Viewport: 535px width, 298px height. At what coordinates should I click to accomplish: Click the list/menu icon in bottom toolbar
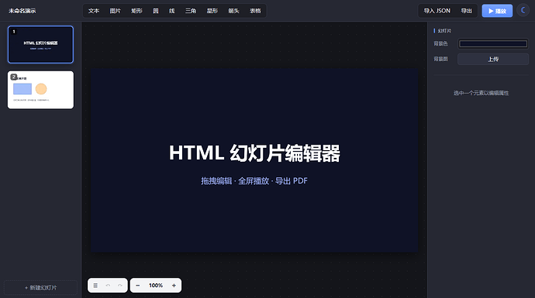[95, 286]
